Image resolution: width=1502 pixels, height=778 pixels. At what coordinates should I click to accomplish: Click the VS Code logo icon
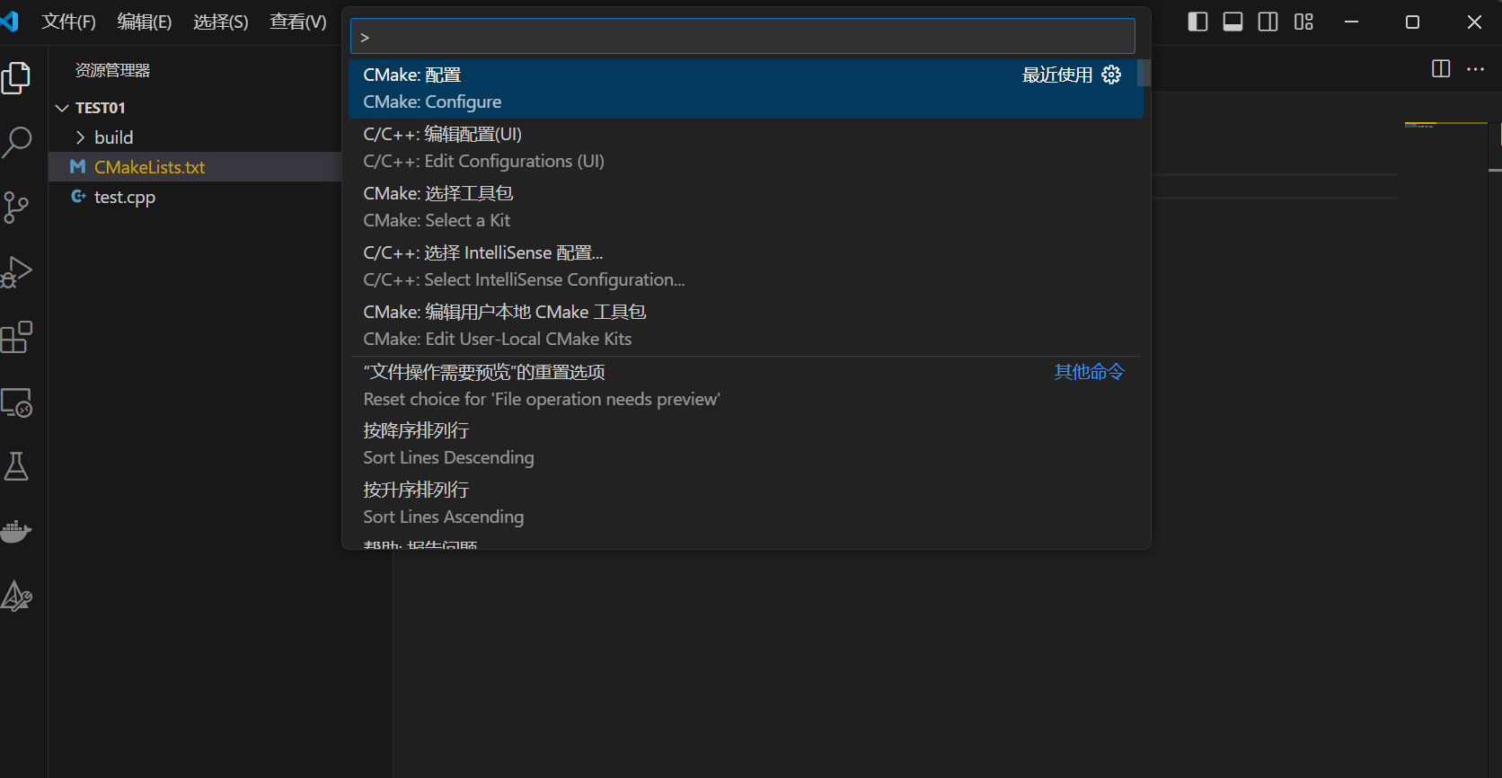click(x=10, y=21)
